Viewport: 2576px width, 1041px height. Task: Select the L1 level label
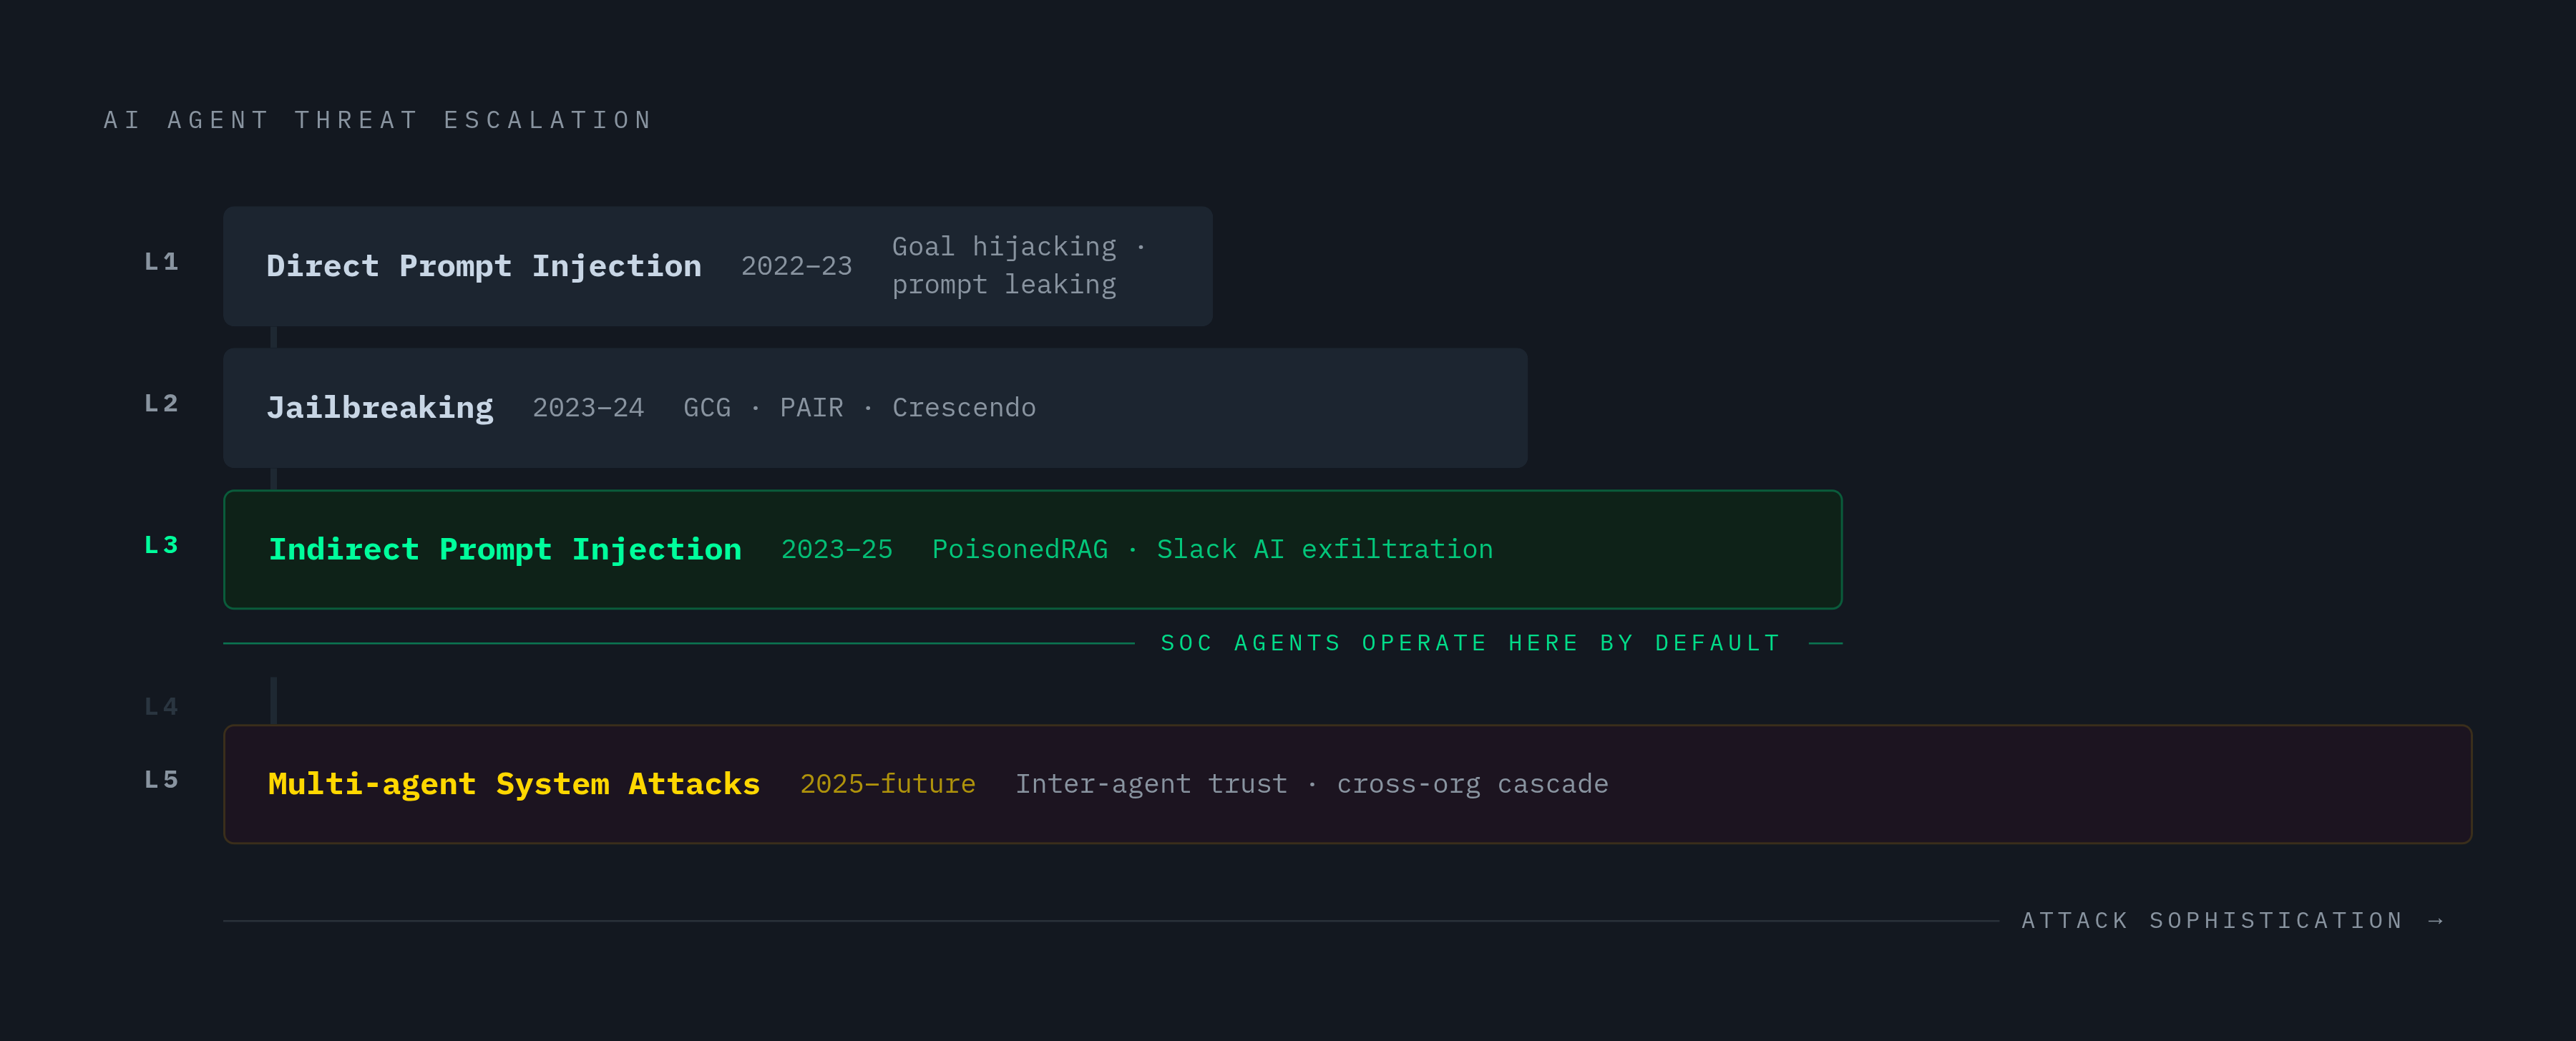[162, 262]
